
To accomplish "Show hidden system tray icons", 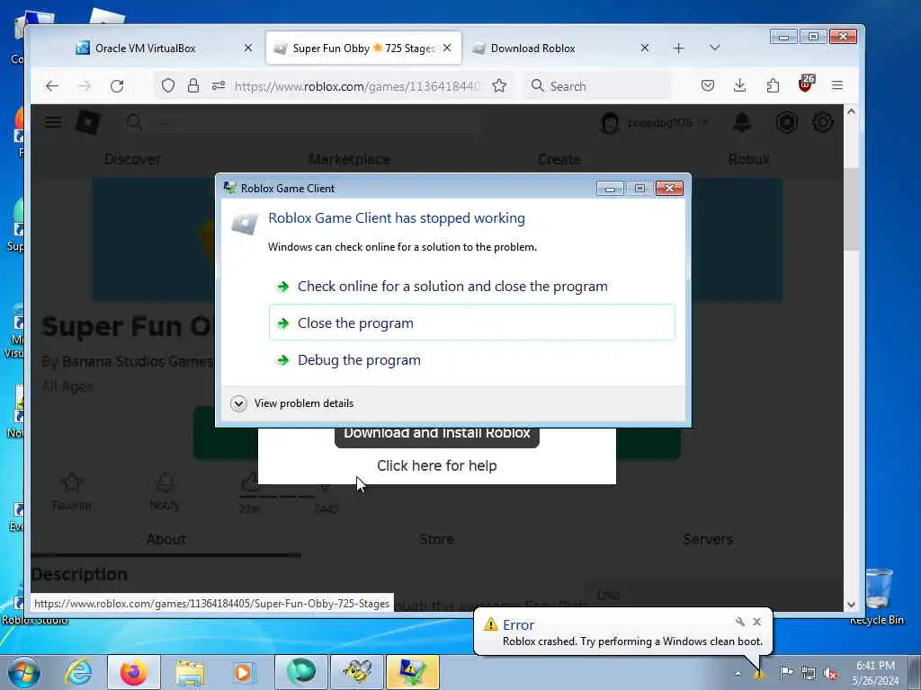I will [738, 673].
